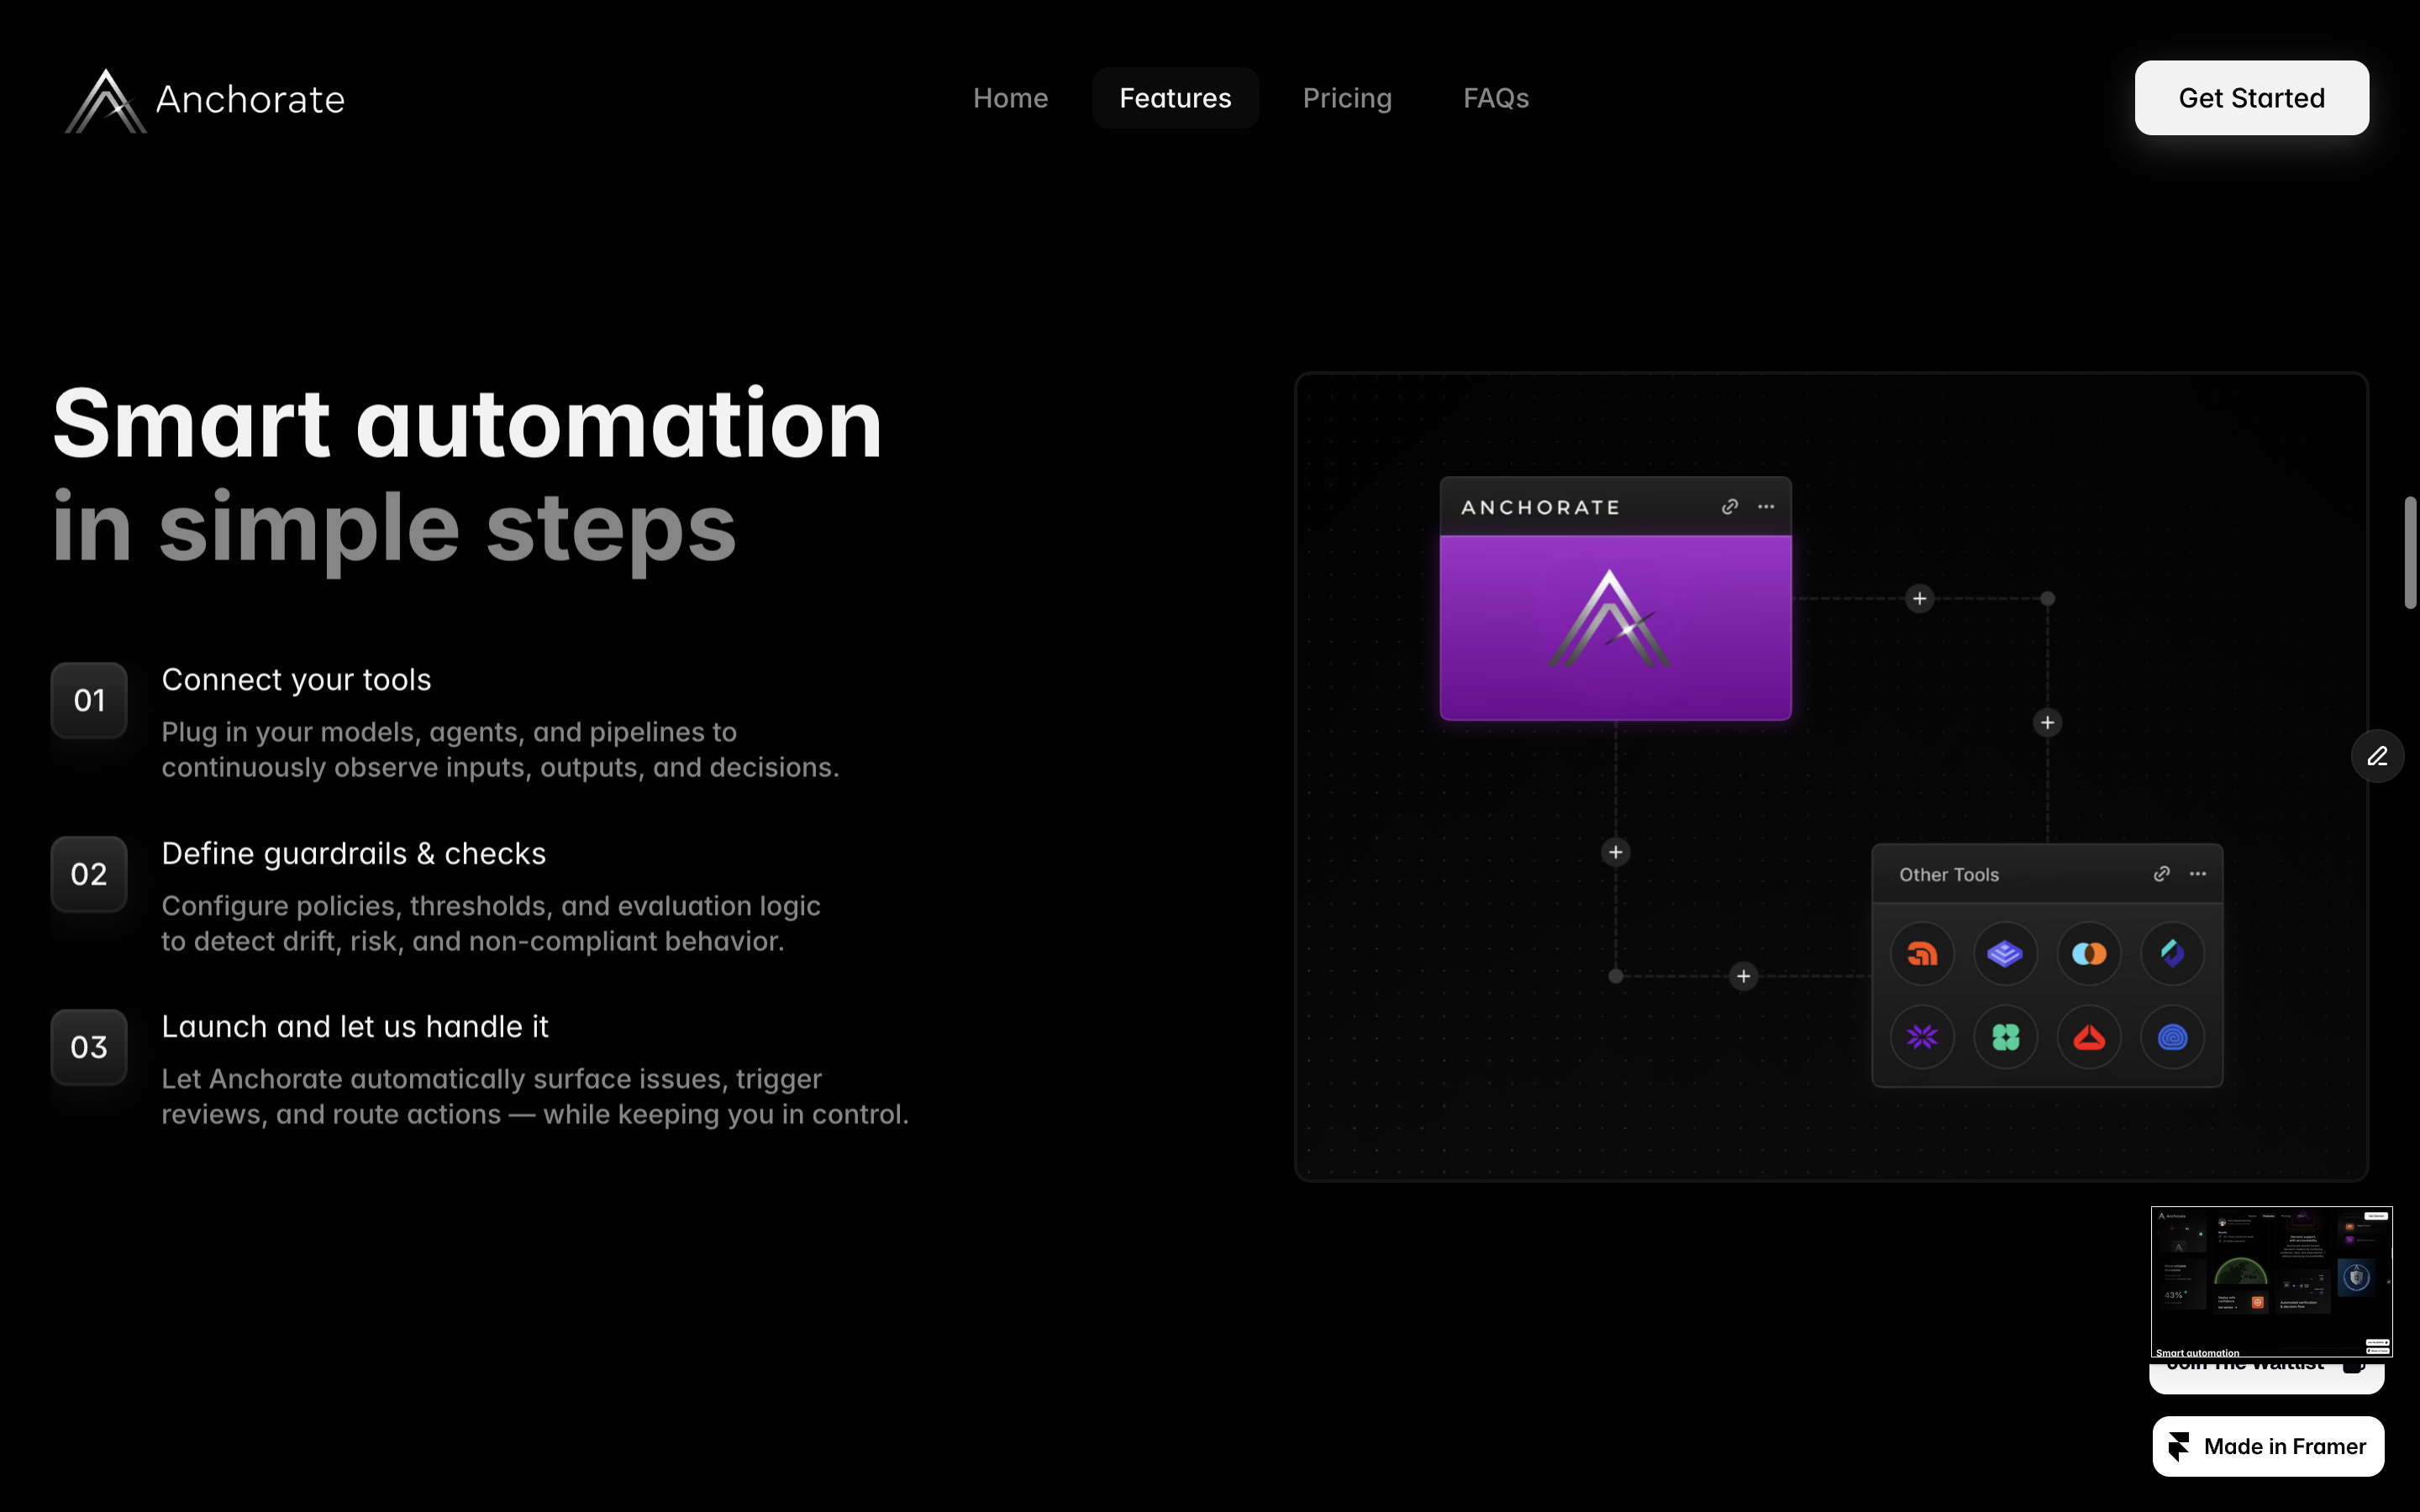
Task: Open the ellipsis menu on the Other Tools card
Action: pos(2197,873)
